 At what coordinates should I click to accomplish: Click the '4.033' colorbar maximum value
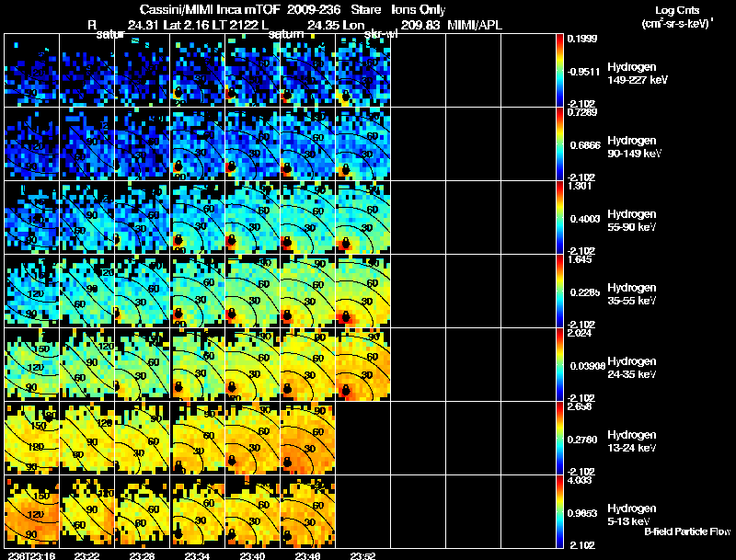click(x=580, y=480)
